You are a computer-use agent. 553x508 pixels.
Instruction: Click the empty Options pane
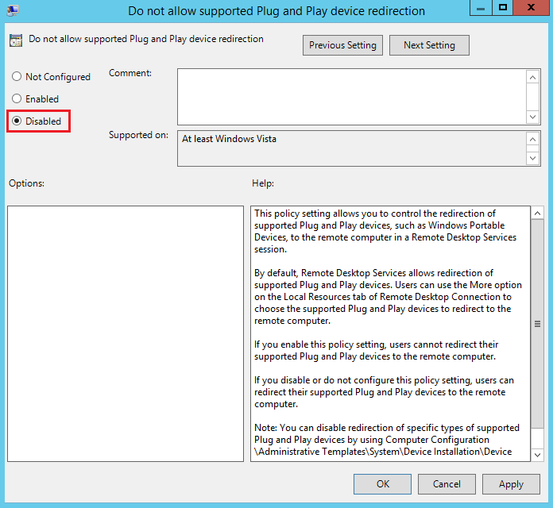pos(126,333)
